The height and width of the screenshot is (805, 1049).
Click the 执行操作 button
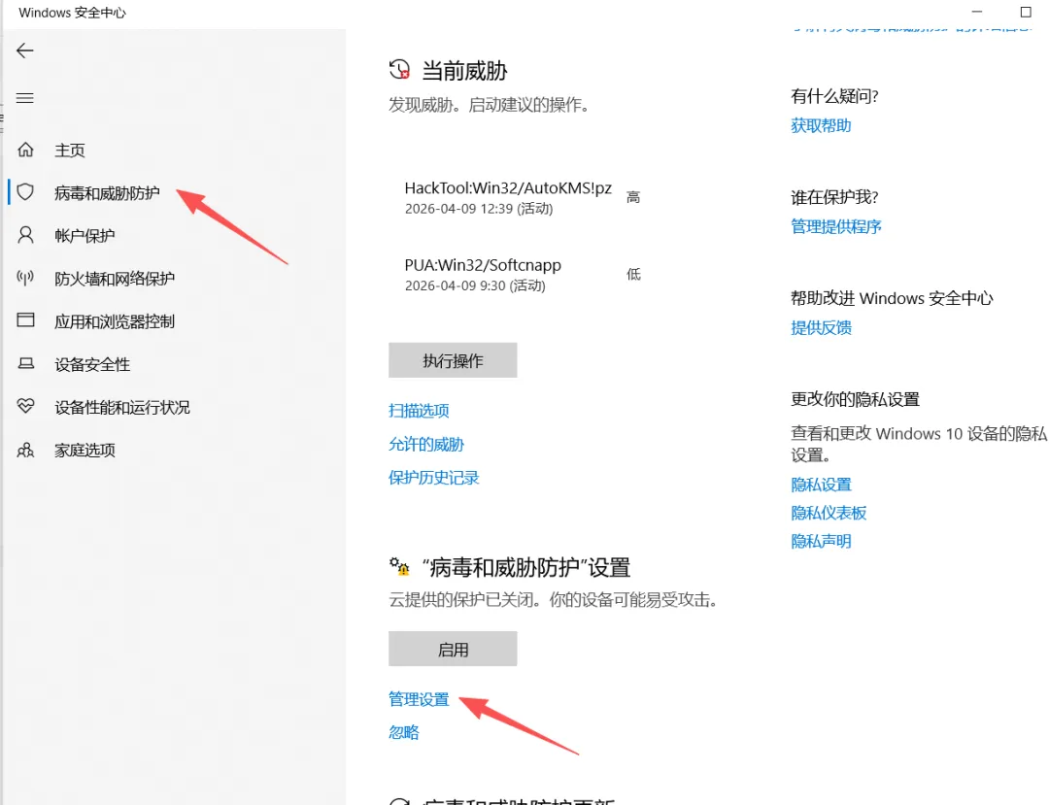pos(453,360)
